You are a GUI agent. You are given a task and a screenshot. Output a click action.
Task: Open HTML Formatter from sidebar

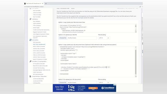(37, 15)
